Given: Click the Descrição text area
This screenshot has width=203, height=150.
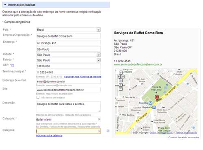Looking at the screenshot, I should [68, 107].
